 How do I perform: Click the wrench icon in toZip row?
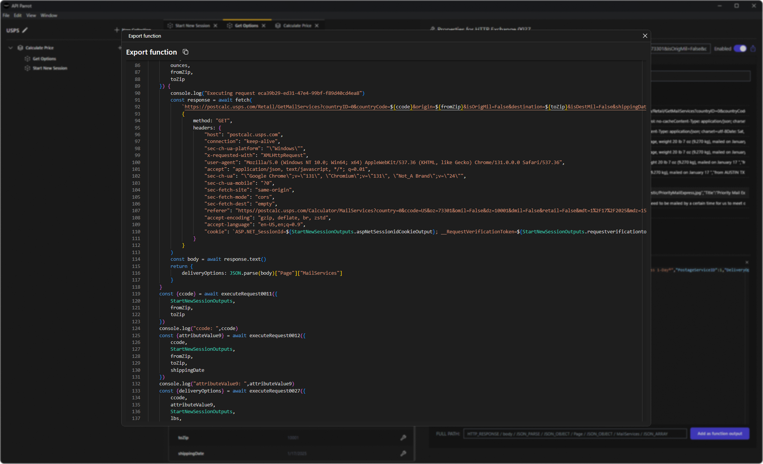click(403, 438)
